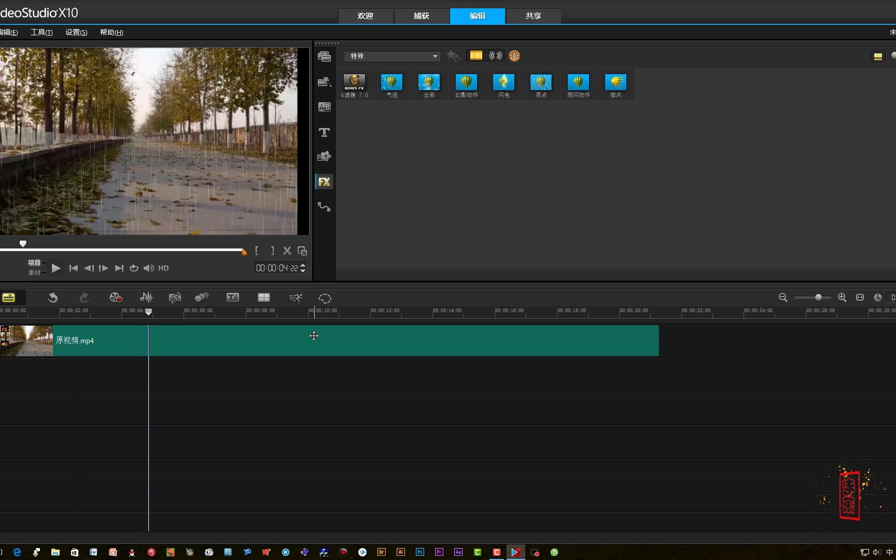Select the 闪电 lightning filter
The image size is (896, 560).
coord(504,86)
